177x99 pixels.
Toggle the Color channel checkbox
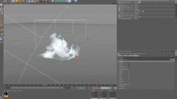tap(129, 65)
